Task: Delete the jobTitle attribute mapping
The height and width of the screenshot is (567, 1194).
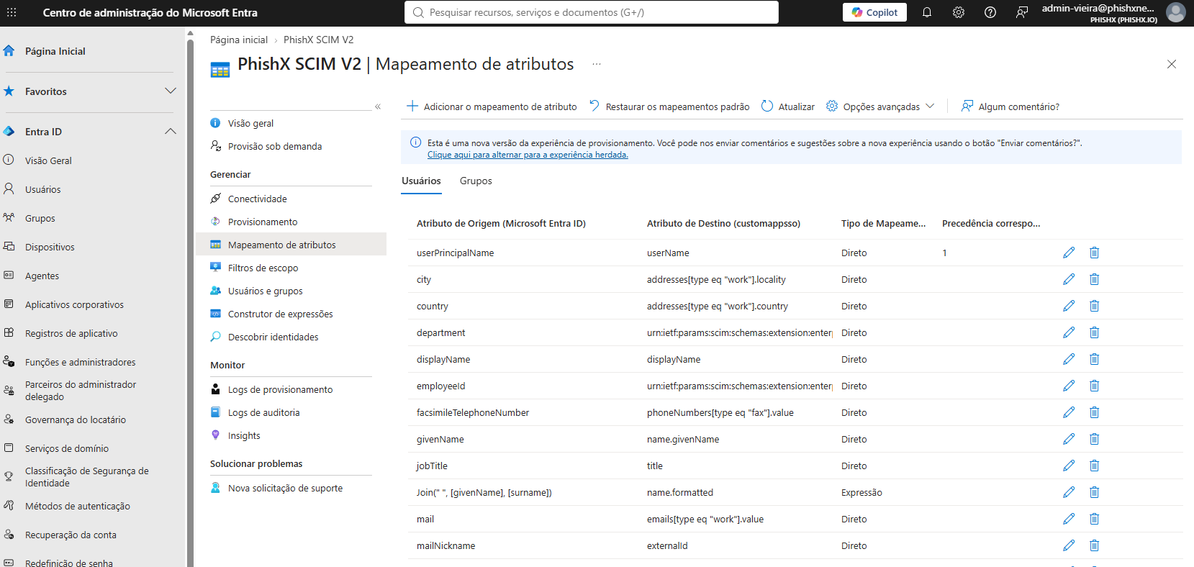Action: coord(1094,466)
